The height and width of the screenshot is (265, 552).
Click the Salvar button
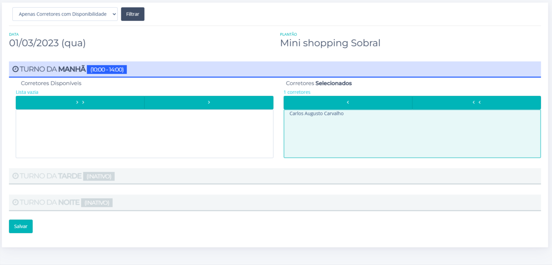coord(21,226)
